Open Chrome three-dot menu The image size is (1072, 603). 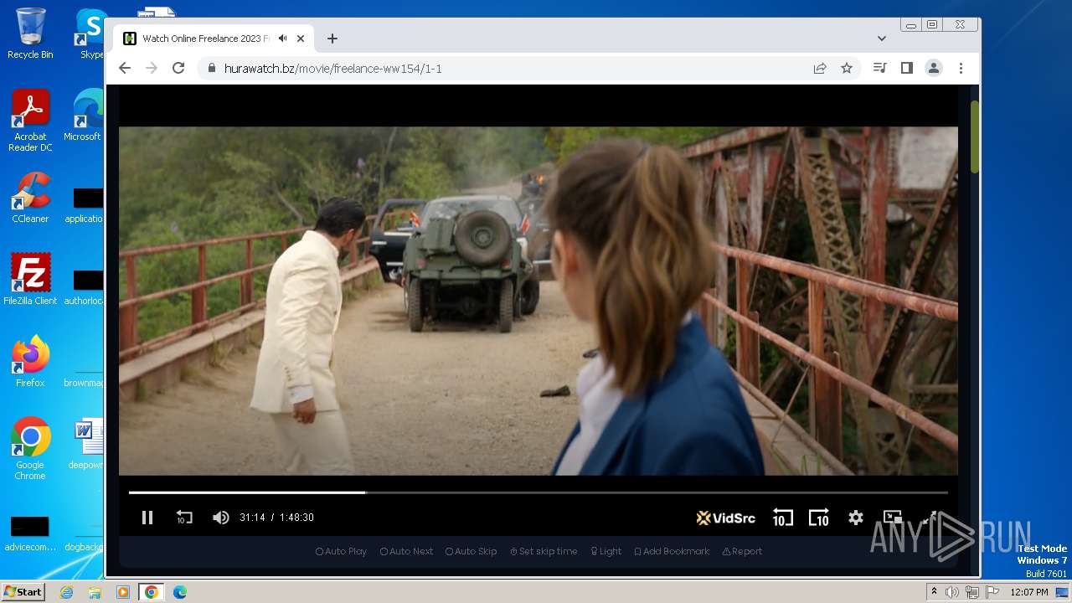click(961, 68)
